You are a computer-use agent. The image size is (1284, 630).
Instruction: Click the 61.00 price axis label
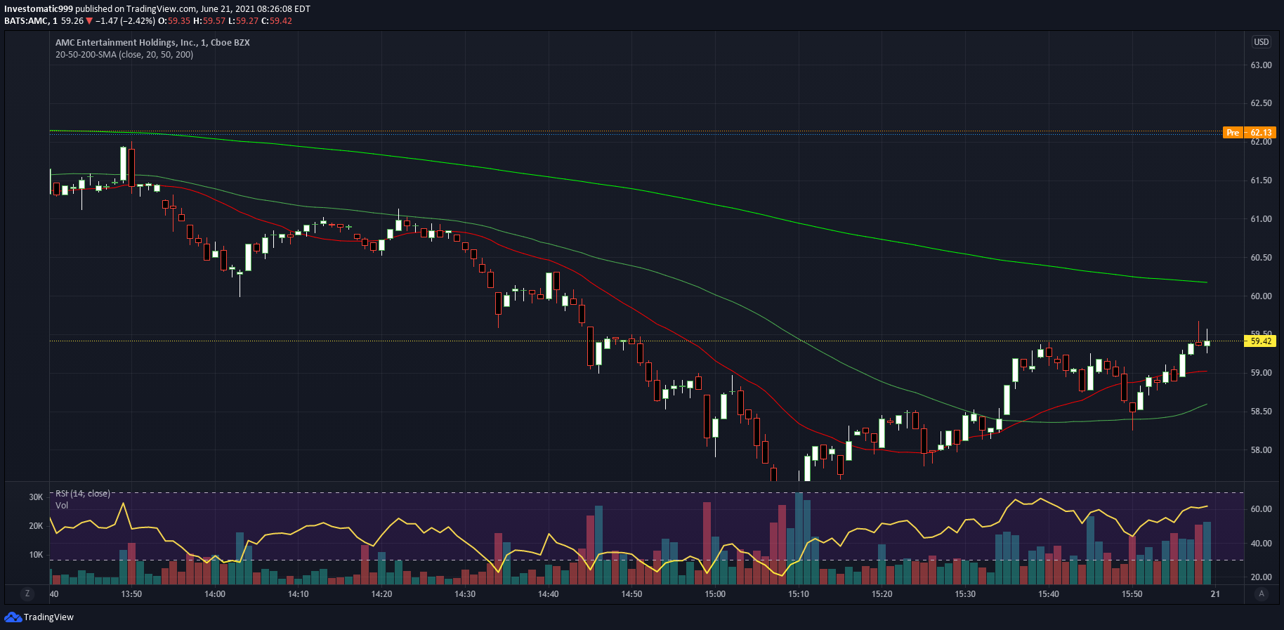(x=1261, y=219)
